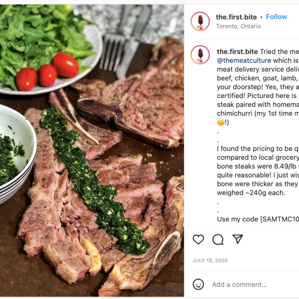The height and width of the screenshot is (299, 299).
Task: Like the post with the heart icon
Action: tap(198, 239)
